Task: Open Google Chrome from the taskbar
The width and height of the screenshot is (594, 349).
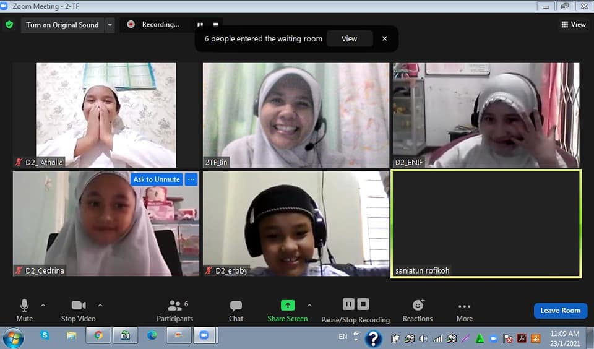Action: click(x=98, y=335)
